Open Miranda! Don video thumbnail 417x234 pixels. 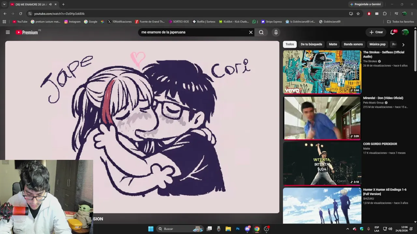(x=322, y=118)
